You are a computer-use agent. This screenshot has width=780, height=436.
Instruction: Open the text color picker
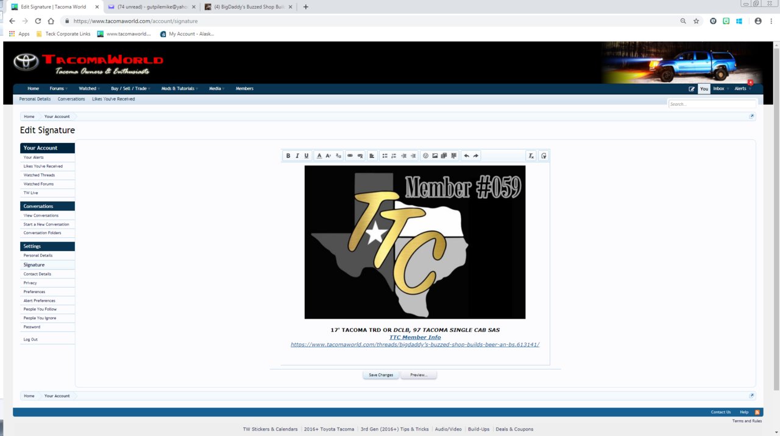pos(319,156)
